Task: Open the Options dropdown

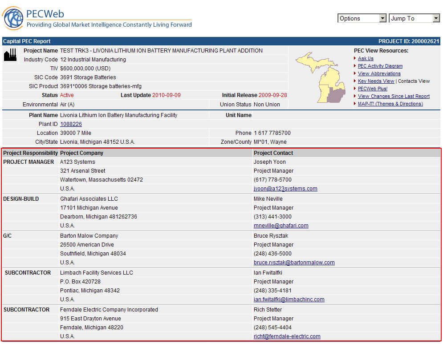Action: click(362, 18)
